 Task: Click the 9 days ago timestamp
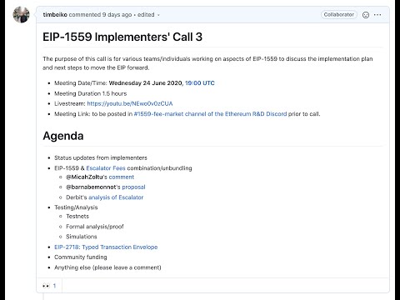pyautogui.click(x=117, y=14)
